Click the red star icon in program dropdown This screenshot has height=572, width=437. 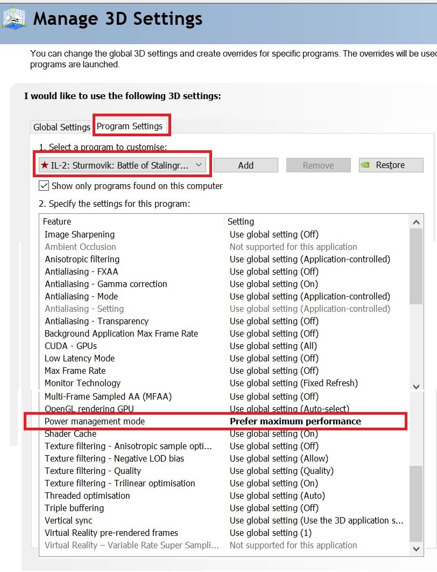pyautogui.click(x=45, y=165)
